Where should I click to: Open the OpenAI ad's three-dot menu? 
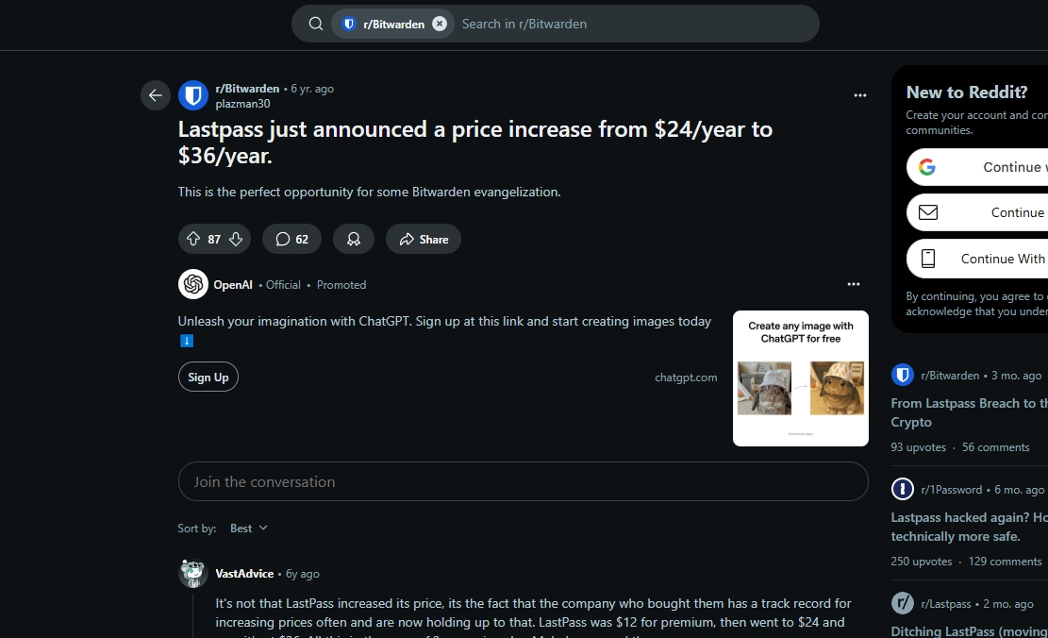pos(854,284)
